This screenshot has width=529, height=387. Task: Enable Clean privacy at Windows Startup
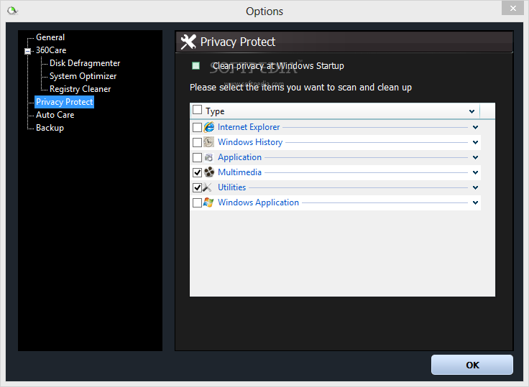click(195, 66)
